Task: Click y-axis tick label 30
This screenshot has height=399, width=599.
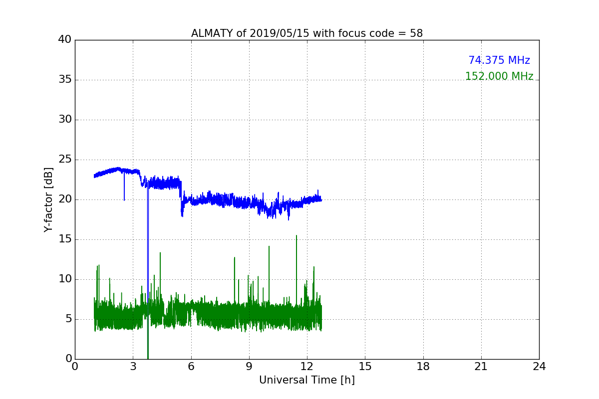Action: (65, 120)
